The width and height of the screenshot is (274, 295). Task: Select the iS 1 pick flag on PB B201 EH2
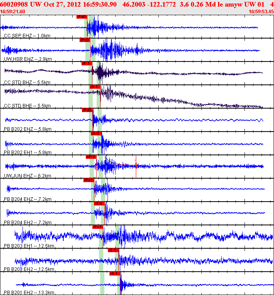click(115, 273)
